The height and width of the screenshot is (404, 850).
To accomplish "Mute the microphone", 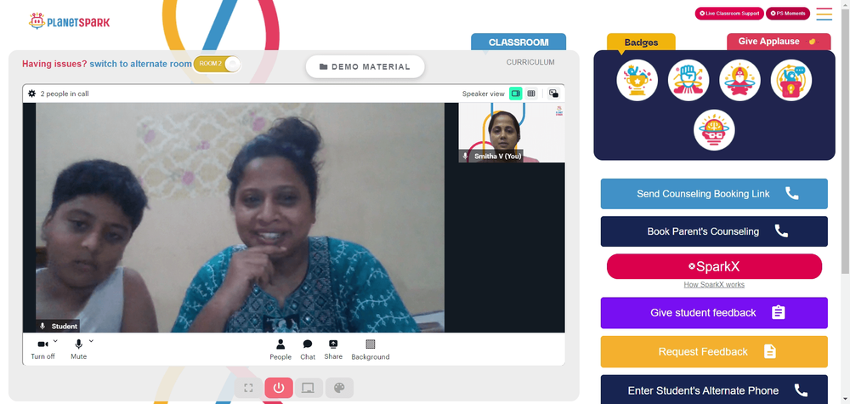I will 78,350.
